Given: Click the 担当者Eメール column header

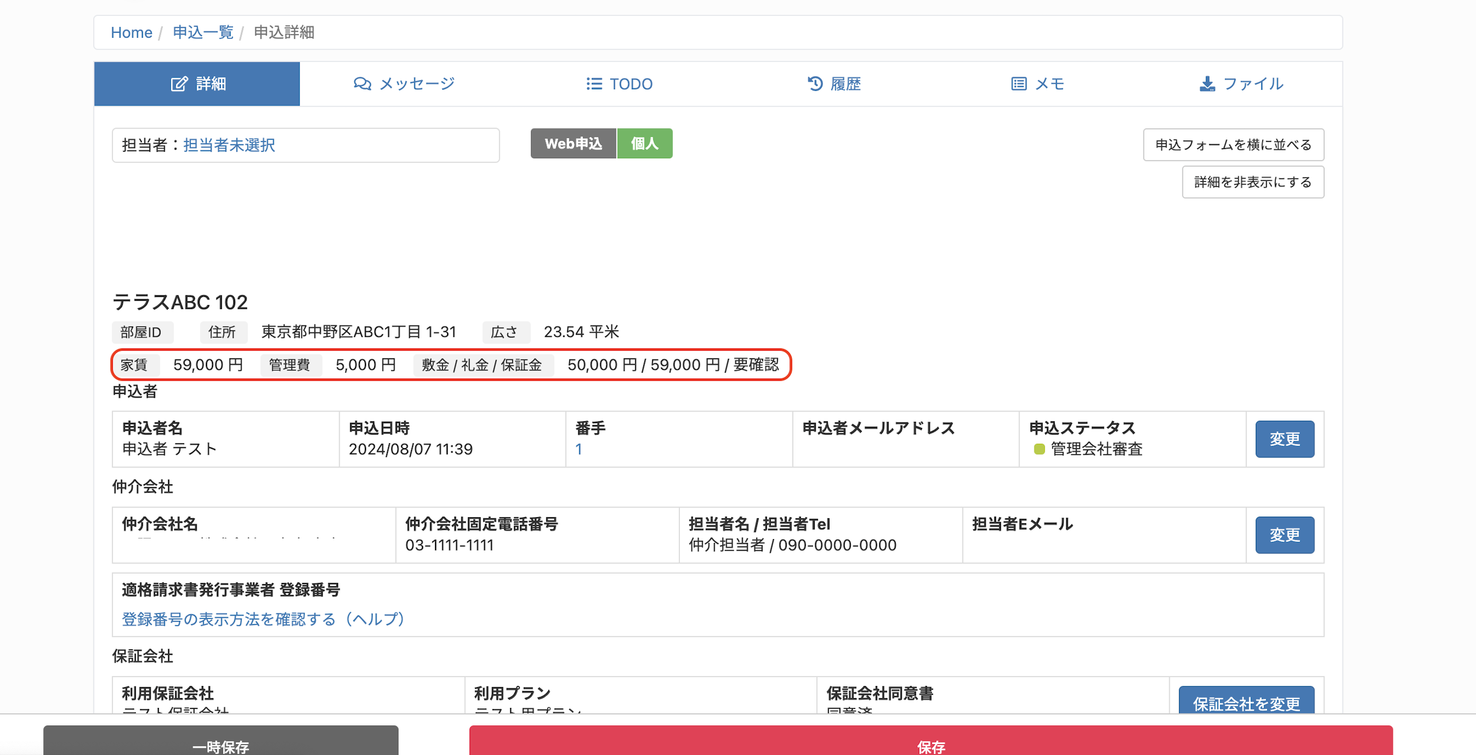Looking at the screenshot, I should (x=1022, y=524).
